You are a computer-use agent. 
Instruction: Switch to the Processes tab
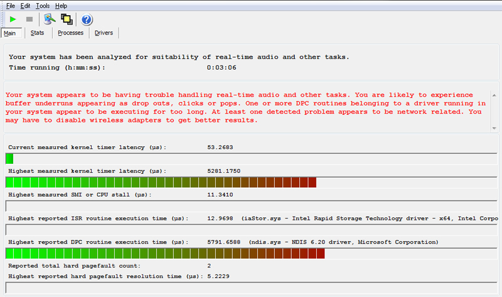pos(70,33)
